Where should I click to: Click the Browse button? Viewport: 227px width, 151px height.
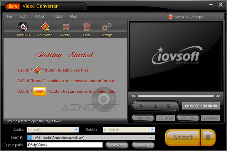pyautogui.click(x=116, y=145)
